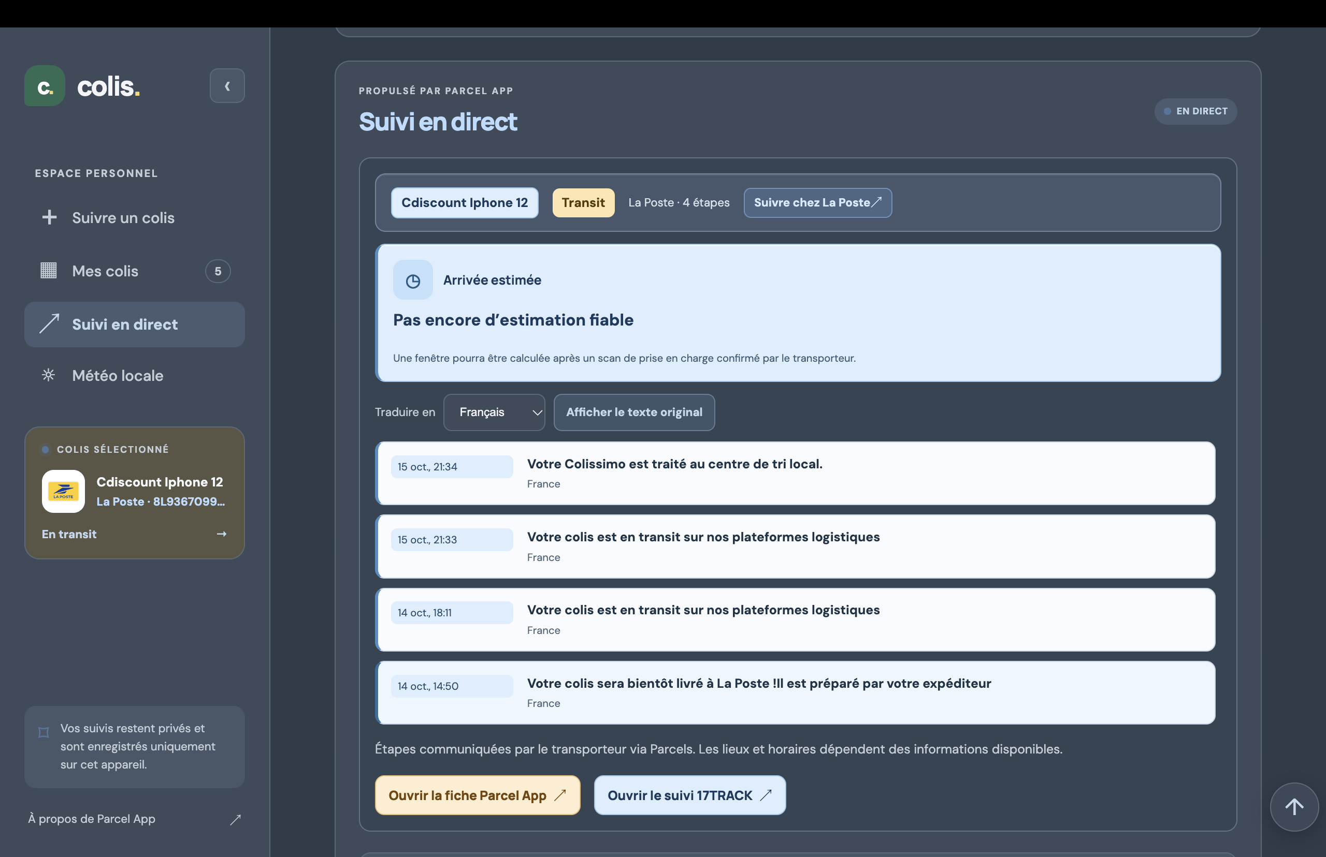Click the La Poste carrier logo thumbnail
1326x857 pixels.
click(x=64, y=492)
